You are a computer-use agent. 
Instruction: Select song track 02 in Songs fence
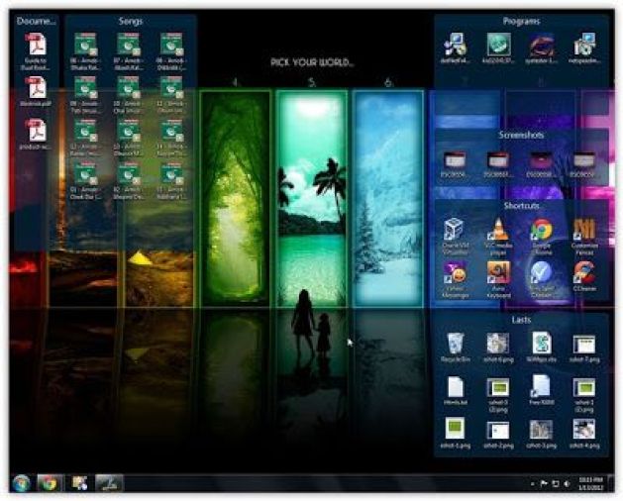click(129, 180)
